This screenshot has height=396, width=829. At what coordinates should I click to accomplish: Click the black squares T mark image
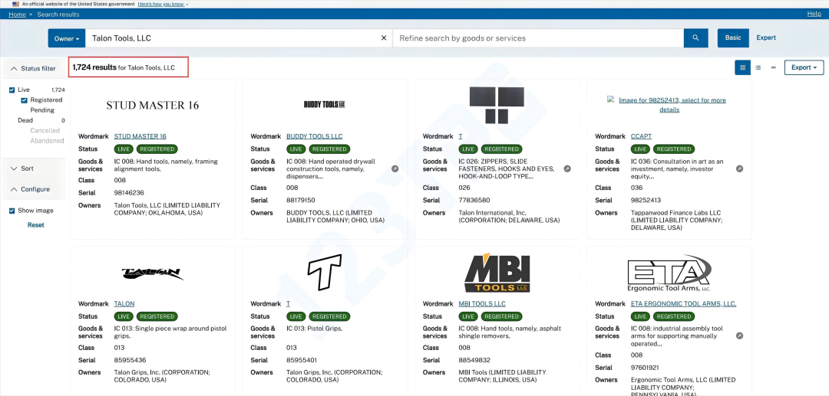tap(497, 106)
